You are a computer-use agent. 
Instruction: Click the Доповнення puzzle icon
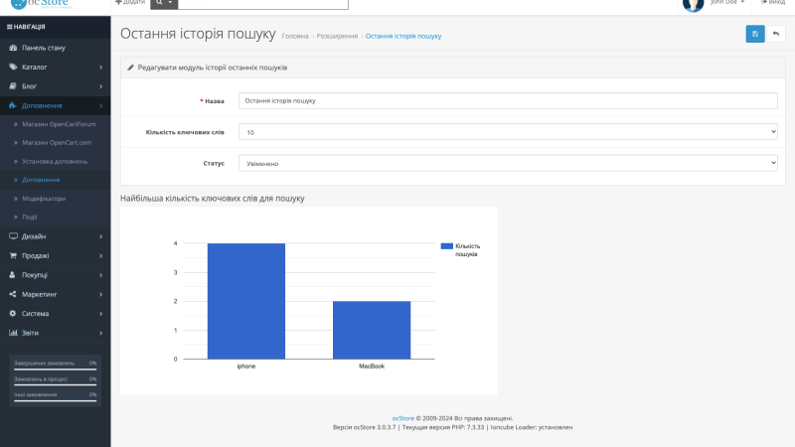[x=13, y=105]
